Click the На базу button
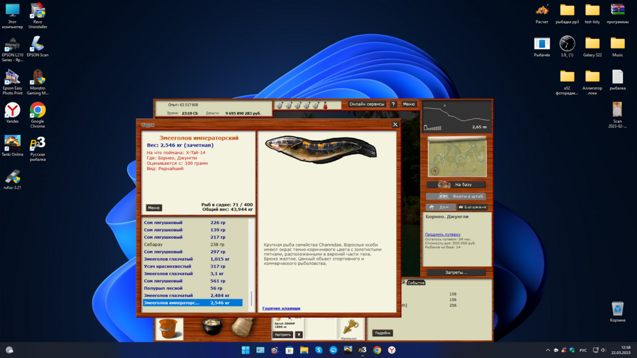Viewport: 637px width, 358px height. click(x=456, y=185)
